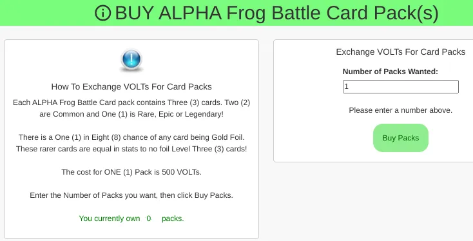Click the 'Please enter a number above' message
473x241 pixels.
401,110
